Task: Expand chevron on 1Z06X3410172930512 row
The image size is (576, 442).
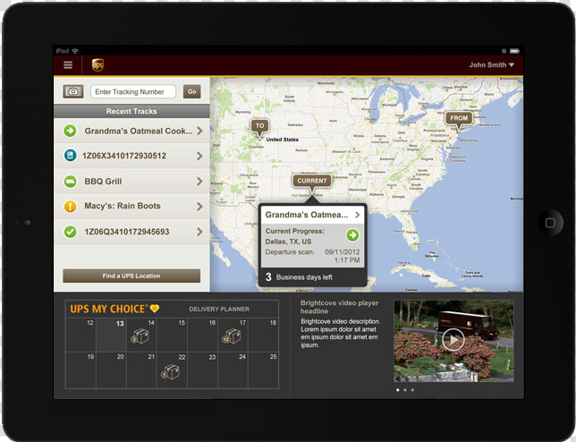Action: pyautogui.click(x=199, y=156)
